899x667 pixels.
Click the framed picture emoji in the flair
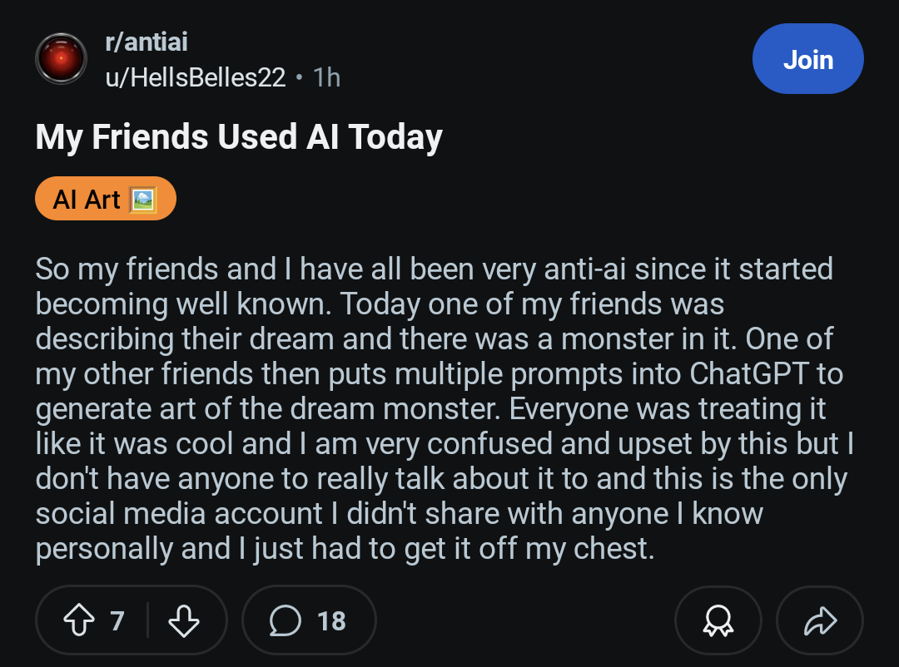pyautogui.click(x=142, y=200)
